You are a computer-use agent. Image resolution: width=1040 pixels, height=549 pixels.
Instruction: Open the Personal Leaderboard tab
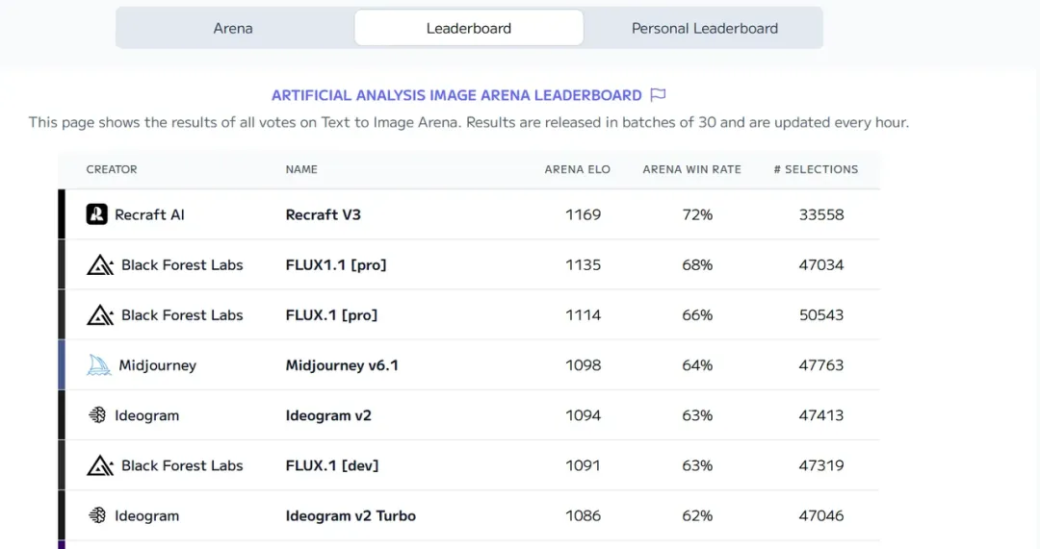pos(704,28)
